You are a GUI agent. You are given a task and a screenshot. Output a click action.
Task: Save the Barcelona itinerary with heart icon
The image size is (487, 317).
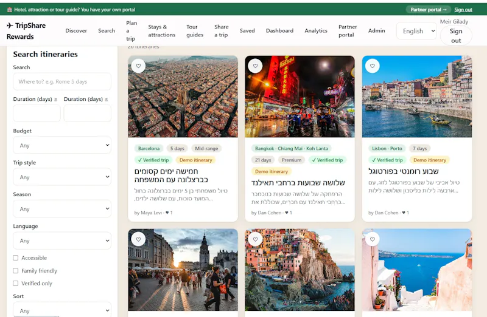click(x=138, y=66)
